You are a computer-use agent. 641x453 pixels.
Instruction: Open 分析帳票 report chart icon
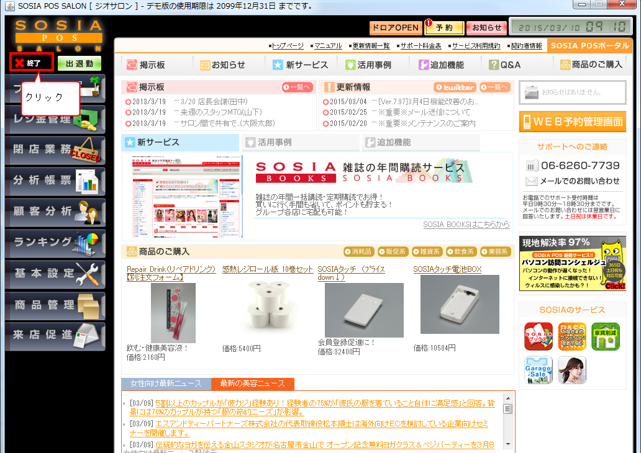(54, 181)
